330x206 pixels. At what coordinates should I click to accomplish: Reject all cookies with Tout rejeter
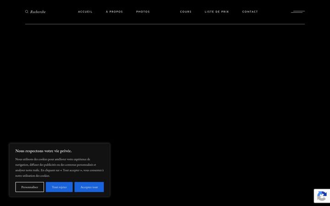[59, 187]
